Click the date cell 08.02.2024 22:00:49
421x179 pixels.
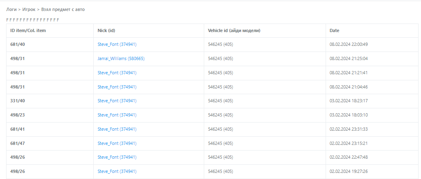(348, 44)
